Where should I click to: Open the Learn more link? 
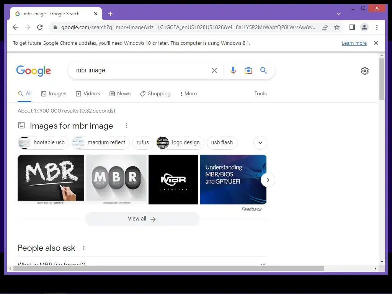click(354, 43)
